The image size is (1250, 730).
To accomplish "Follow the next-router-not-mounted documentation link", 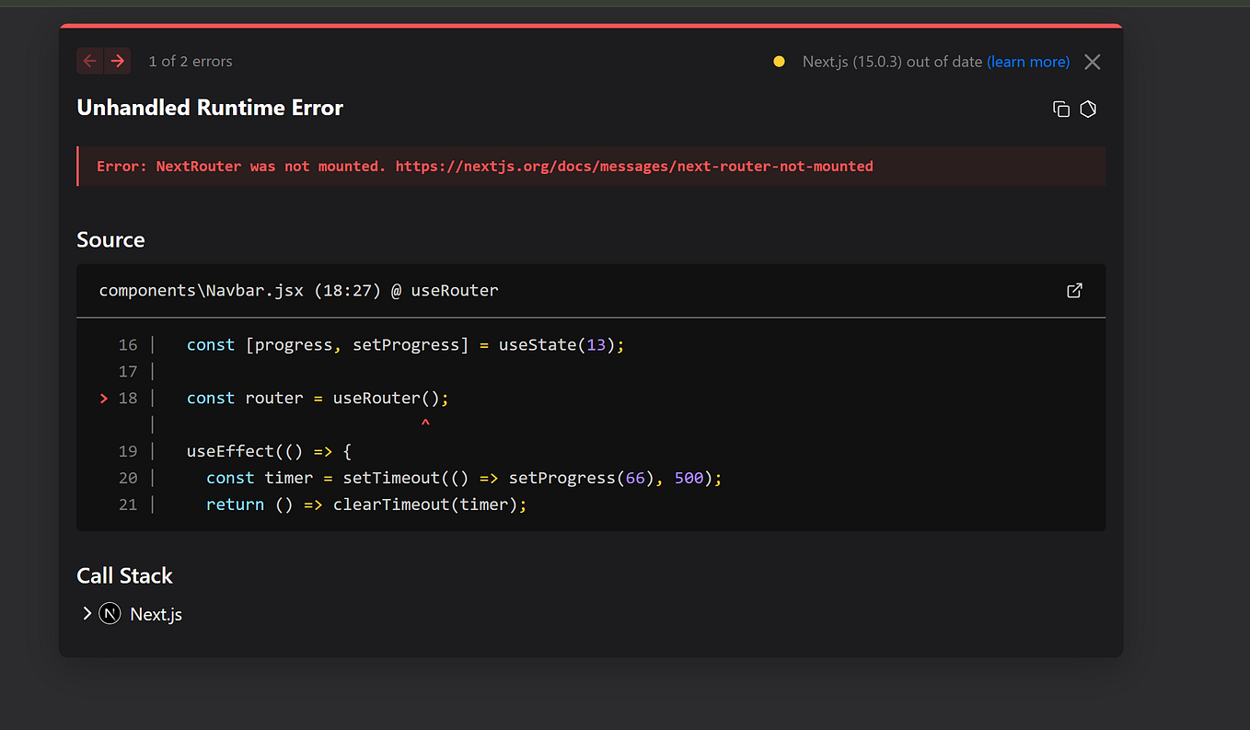I will 634,166.
